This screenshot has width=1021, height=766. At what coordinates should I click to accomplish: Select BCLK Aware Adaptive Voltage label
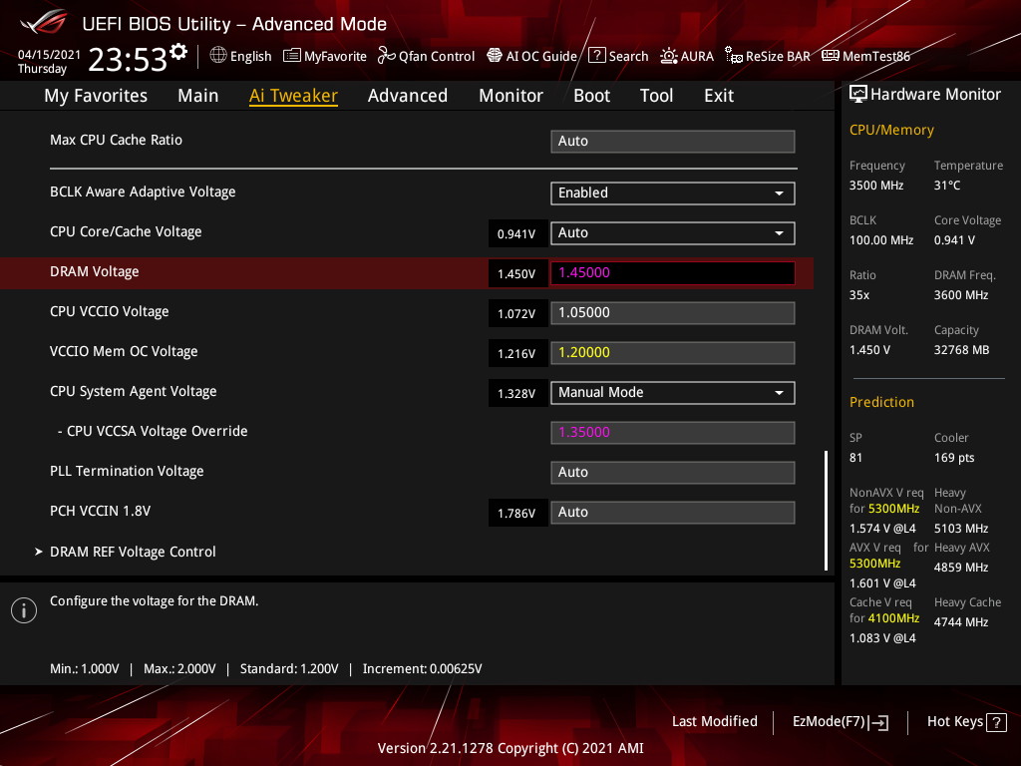point(143,192)
